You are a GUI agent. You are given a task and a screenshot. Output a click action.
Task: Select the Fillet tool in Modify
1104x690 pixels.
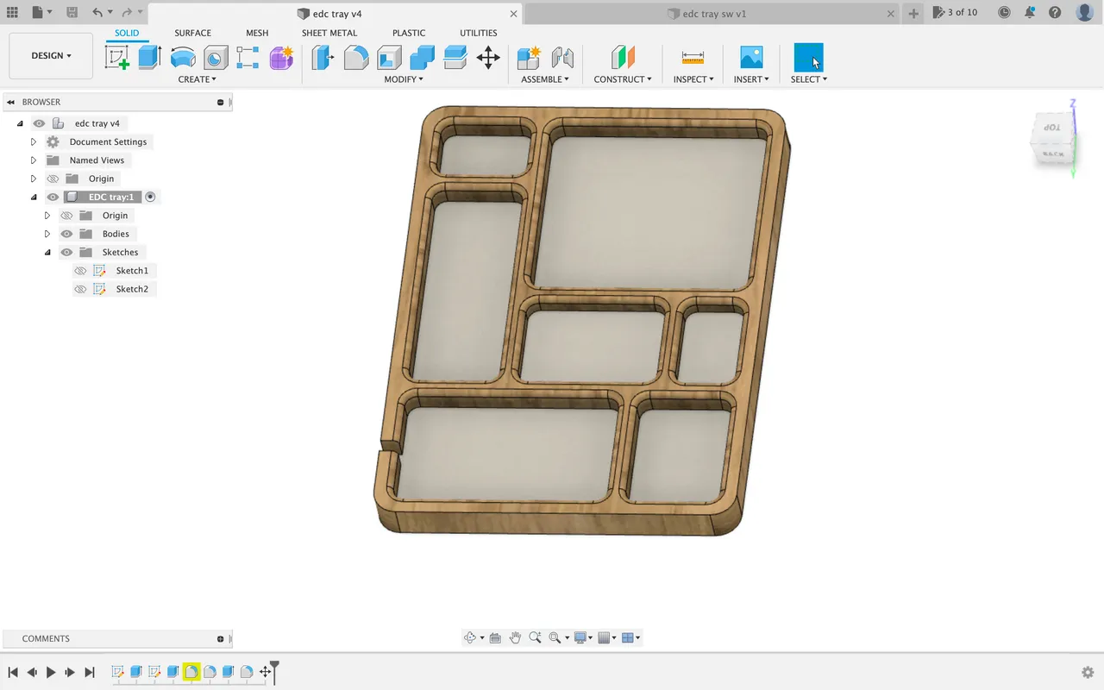(356, 57)
